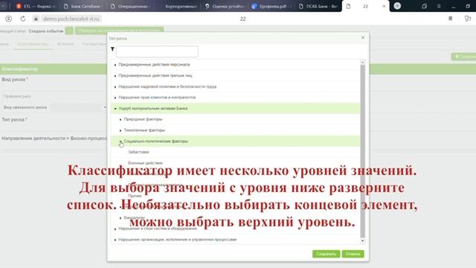Expand Нарушение кадровой политики и безопасности труда
This screenshot has height=268, width=476.
pyautogui.click(x=115, y=87)
